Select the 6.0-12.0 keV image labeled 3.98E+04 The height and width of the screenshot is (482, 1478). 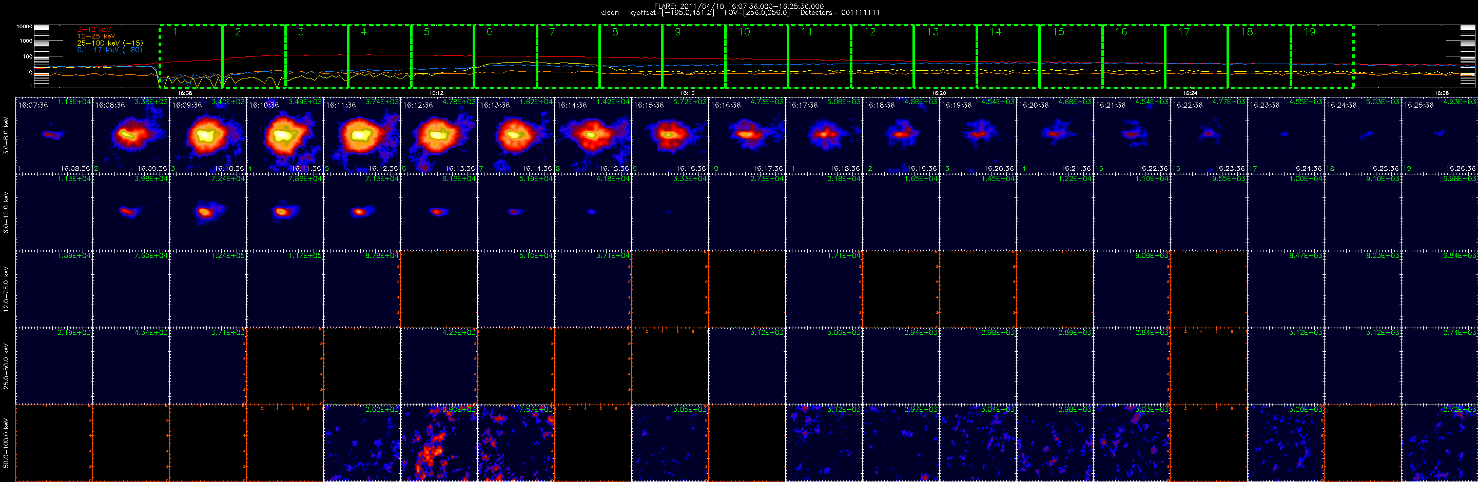tap(131, 212)
